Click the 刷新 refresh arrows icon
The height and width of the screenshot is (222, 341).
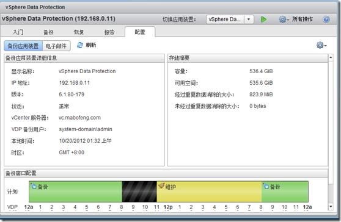80,45
